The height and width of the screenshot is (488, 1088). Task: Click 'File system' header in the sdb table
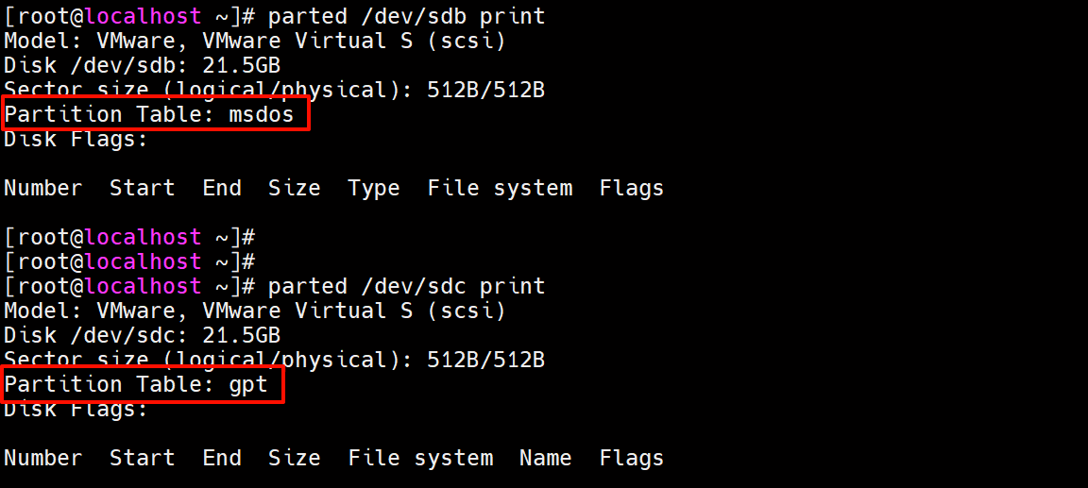500,189
